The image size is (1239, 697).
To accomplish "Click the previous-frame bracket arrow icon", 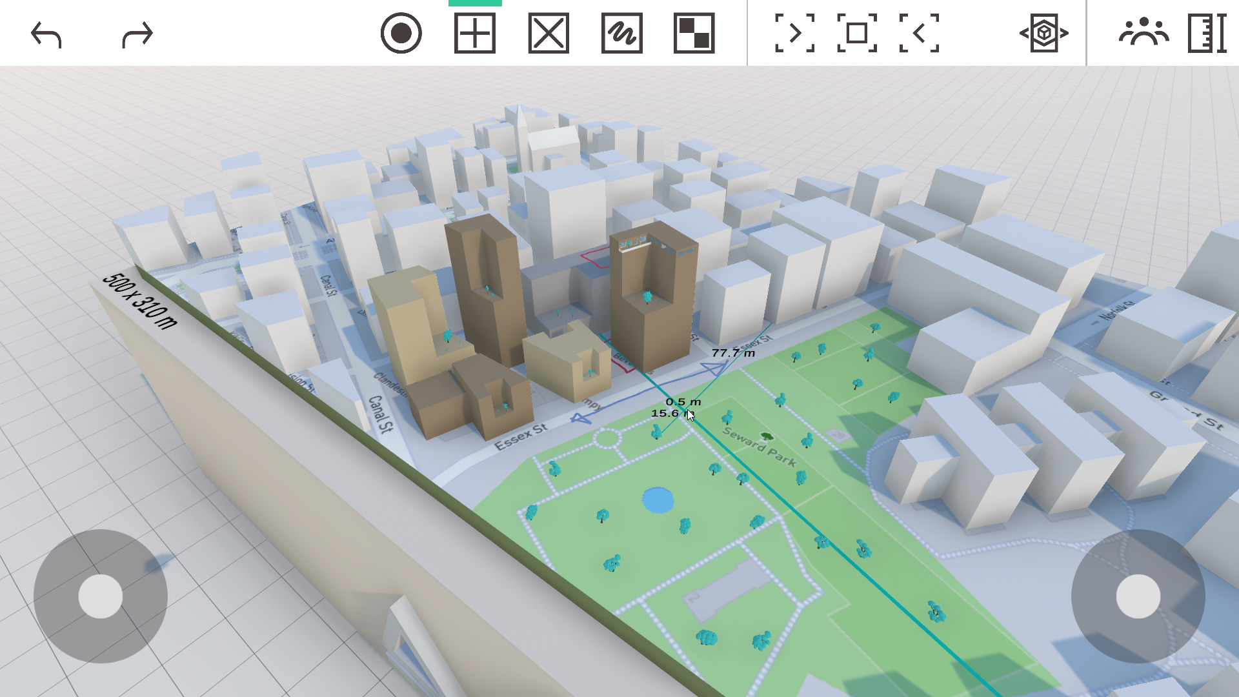I will [919, 33].
